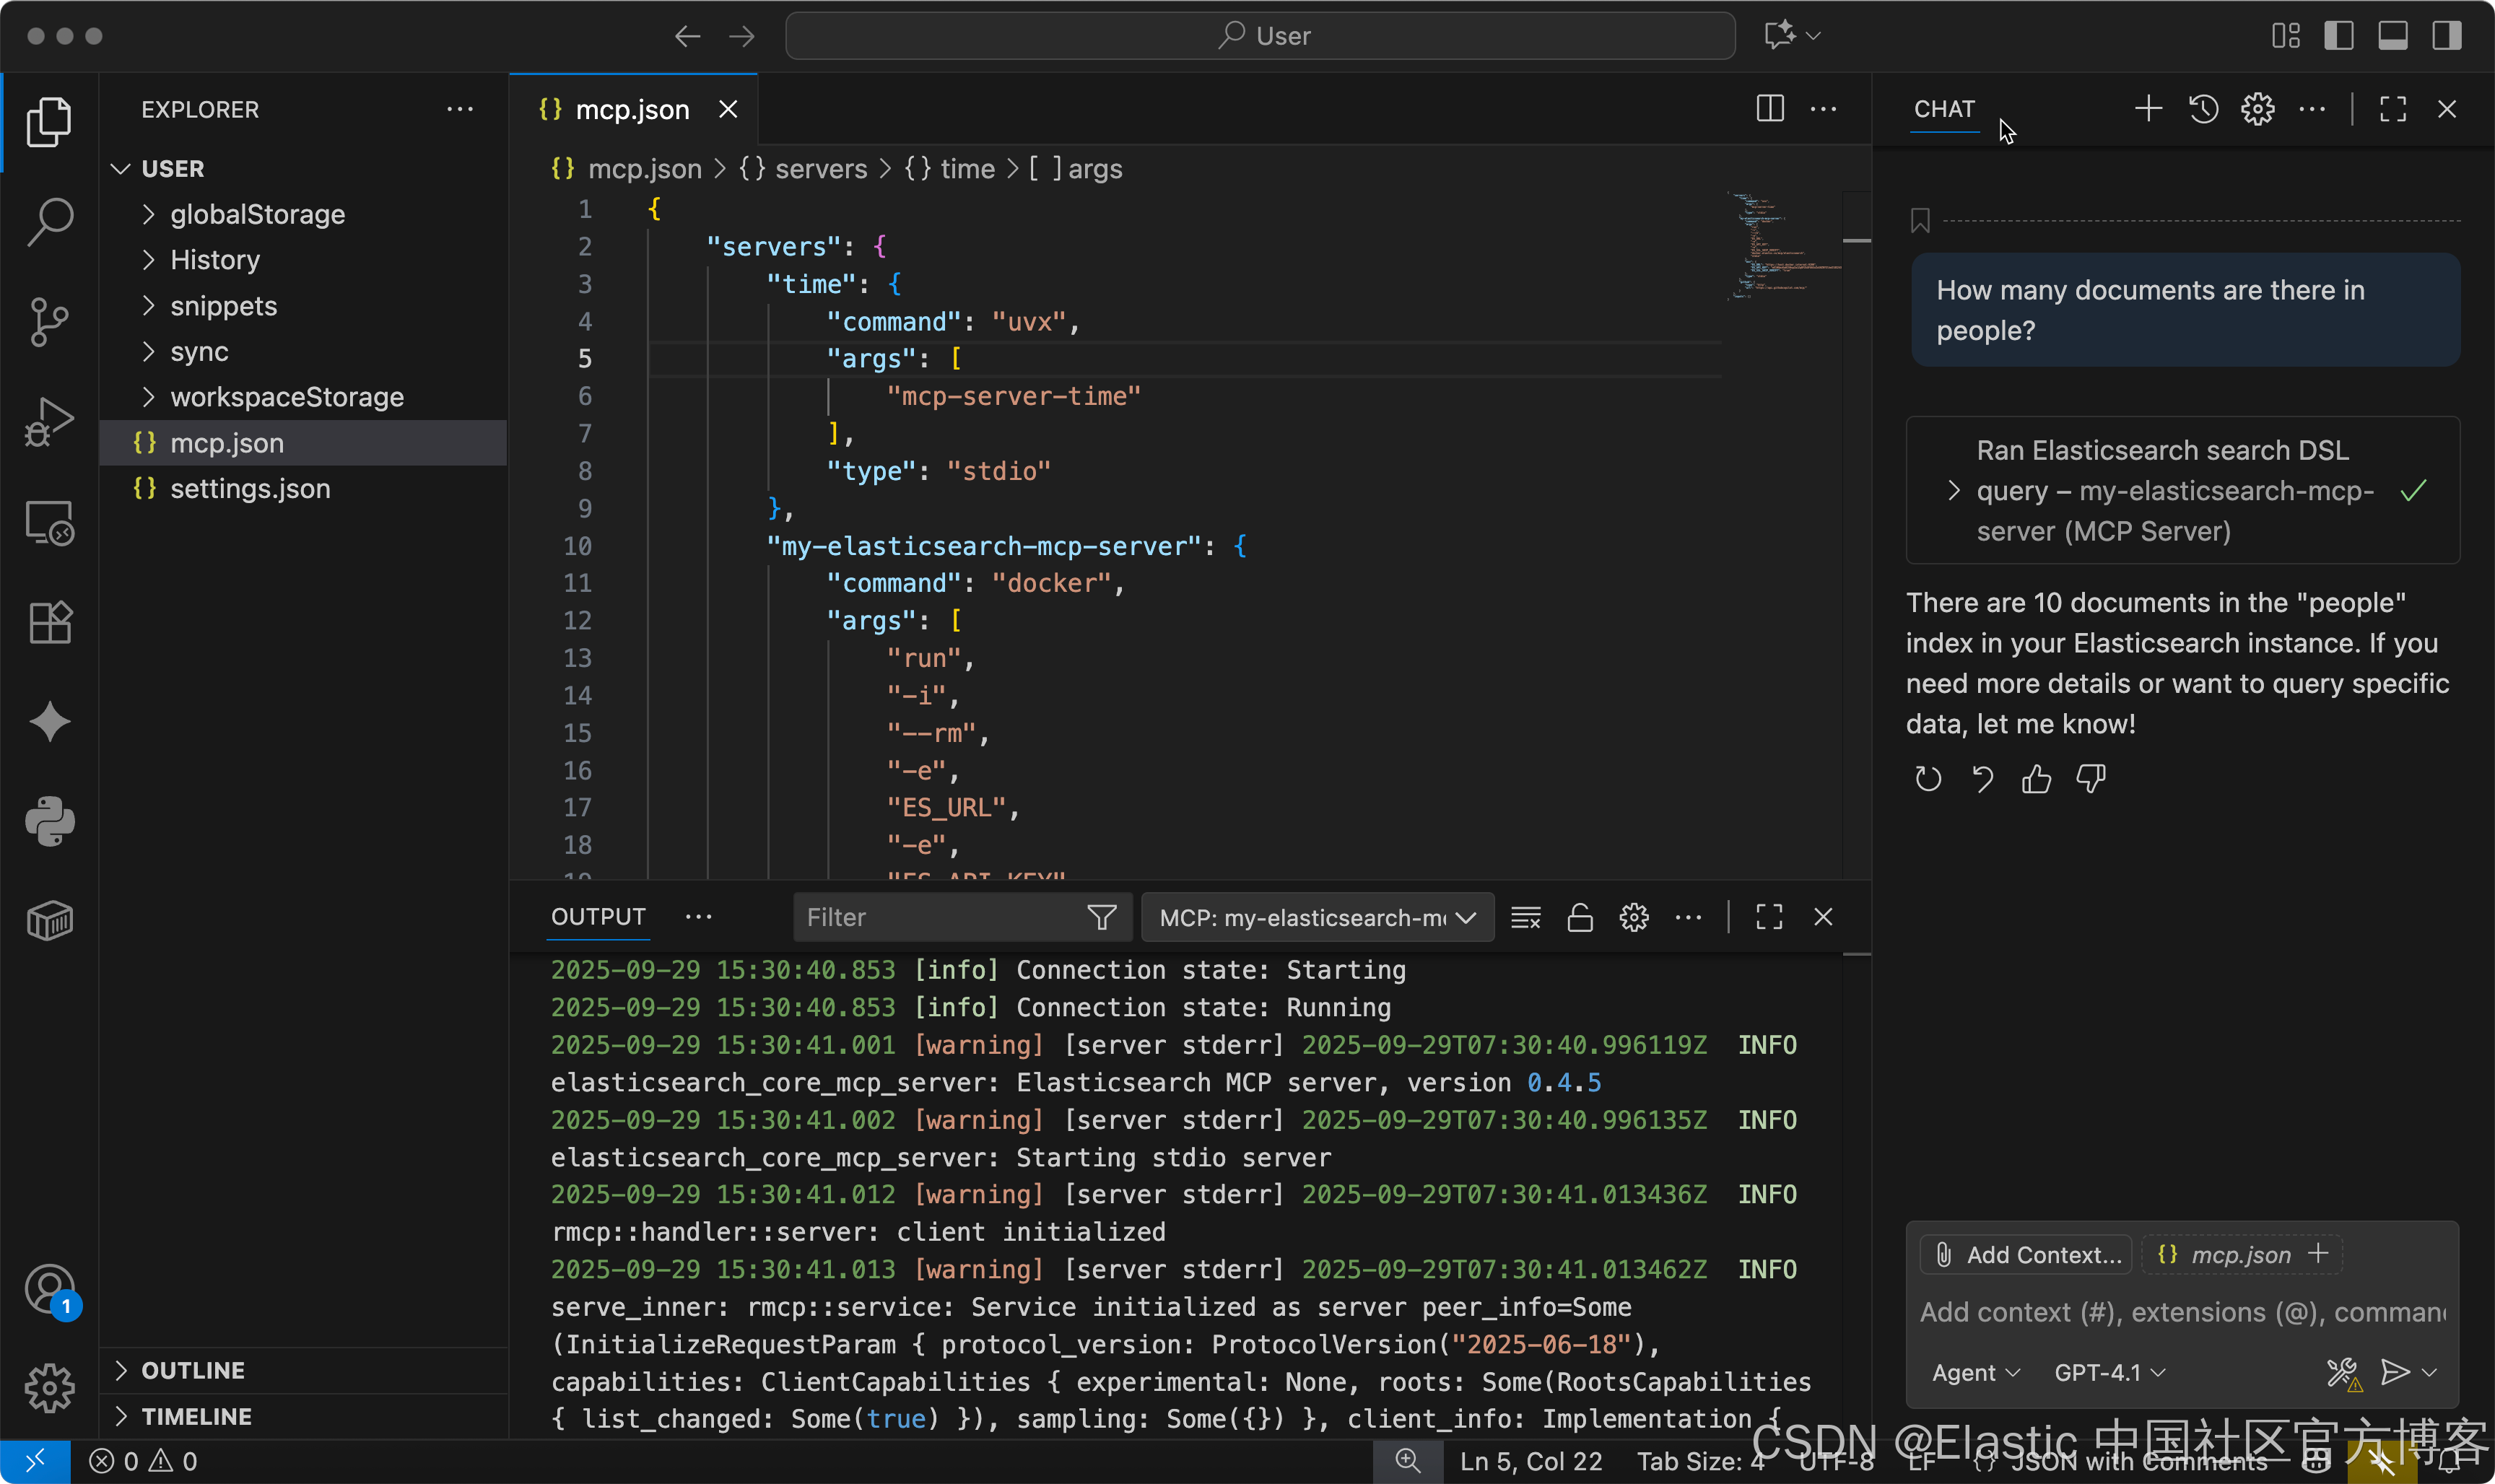Image resolution: width=2495 pixels, height=1484 pixels.
Task: Select the CHAT panel tab
Action: point(1944,109)
